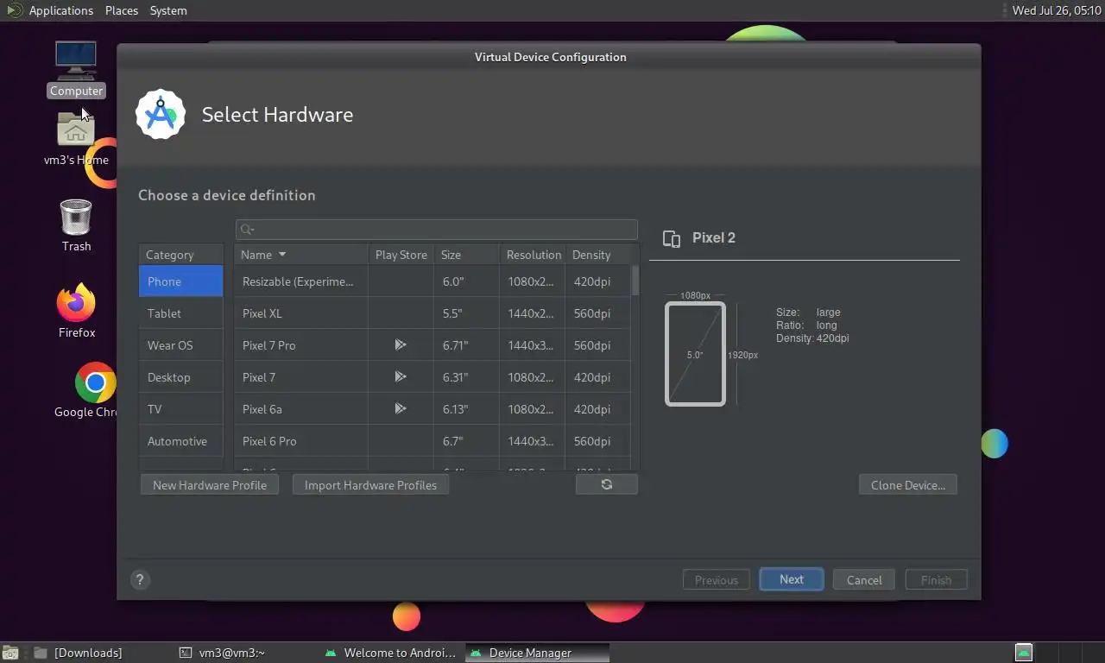Open the System menu
Viewport: 1105px width, 663px height.
[168, 10]
